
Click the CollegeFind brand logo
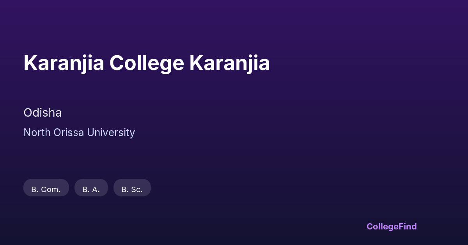[391, 226]
